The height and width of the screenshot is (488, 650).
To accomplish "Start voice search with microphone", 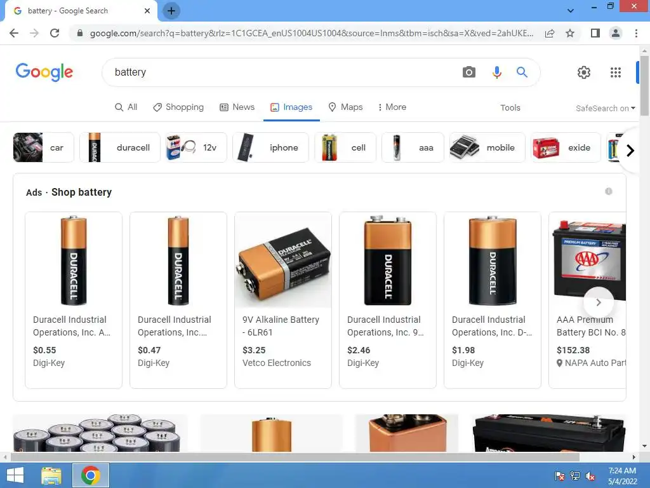I will [496, 72].
